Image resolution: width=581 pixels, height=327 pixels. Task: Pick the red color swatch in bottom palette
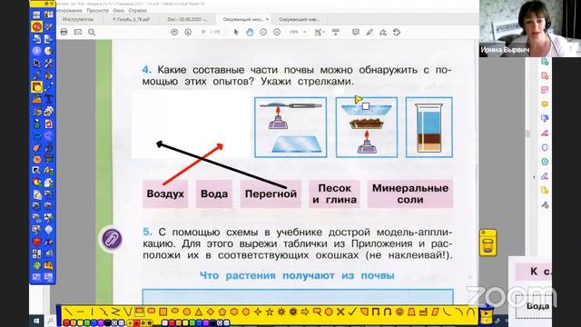(x=66, y=323)
